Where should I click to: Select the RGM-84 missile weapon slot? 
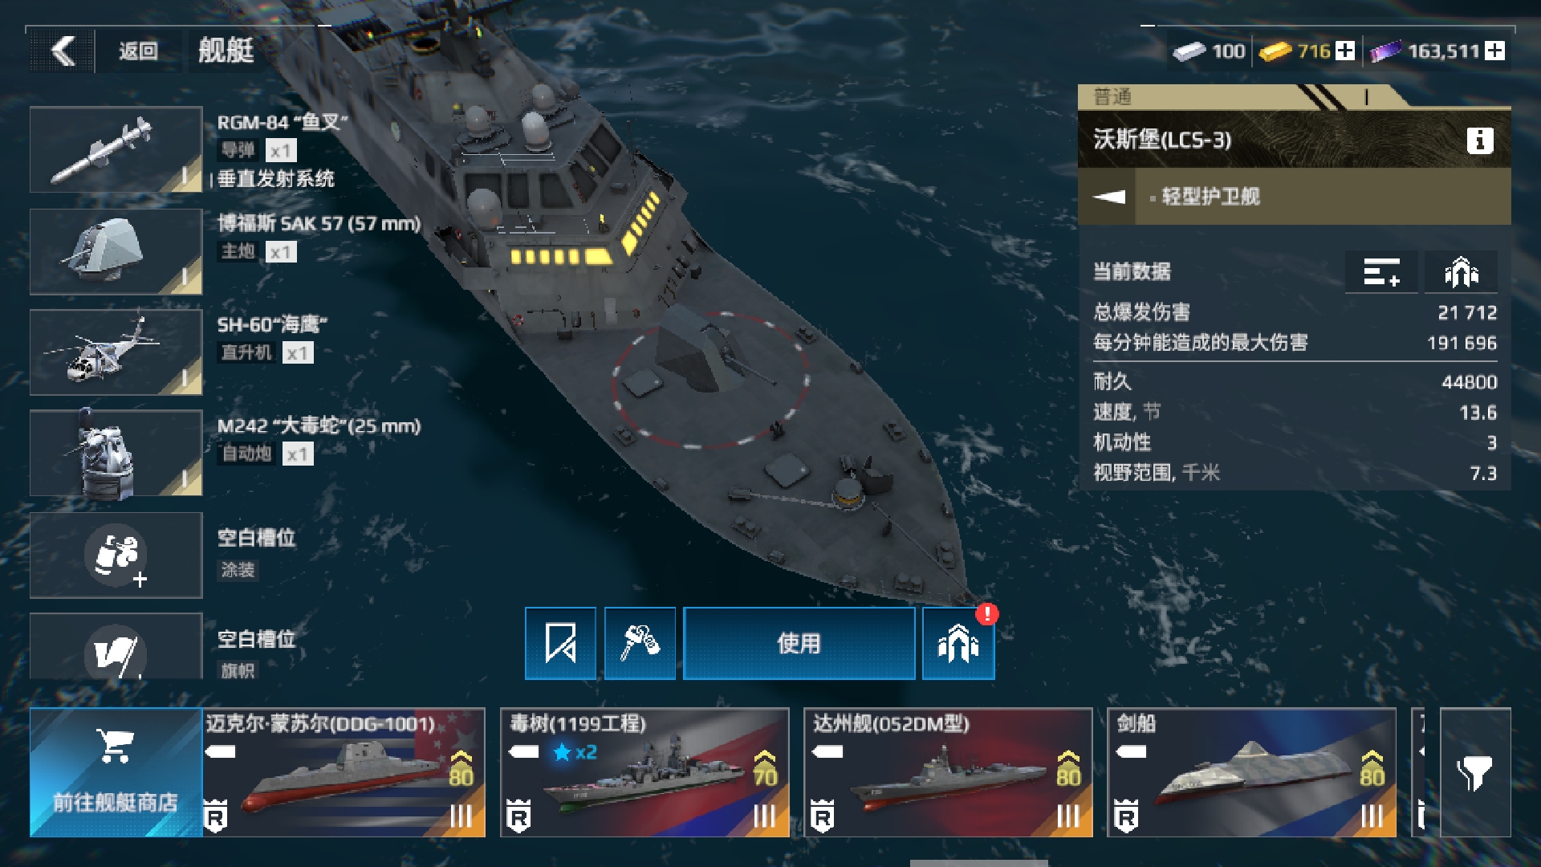[116, 149]
